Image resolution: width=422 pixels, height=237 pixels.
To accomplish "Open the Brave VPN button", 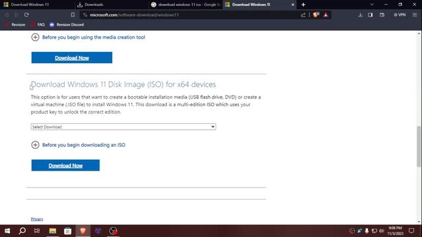I will click(x=400, y=14).
